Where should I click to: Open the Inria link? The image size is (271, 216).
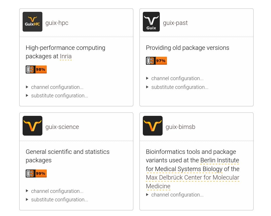click(66, 56)
